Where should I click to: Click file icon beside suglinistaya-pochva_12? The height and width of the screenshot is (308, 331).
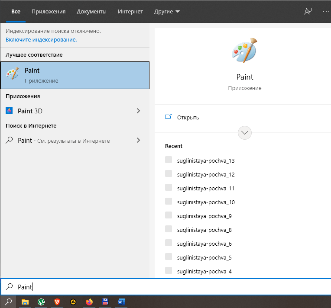click(x=169, y=174)
